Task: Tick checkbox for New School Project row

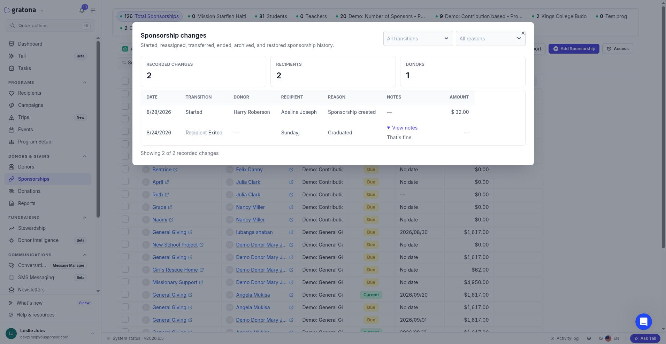Action: [125, 244]
